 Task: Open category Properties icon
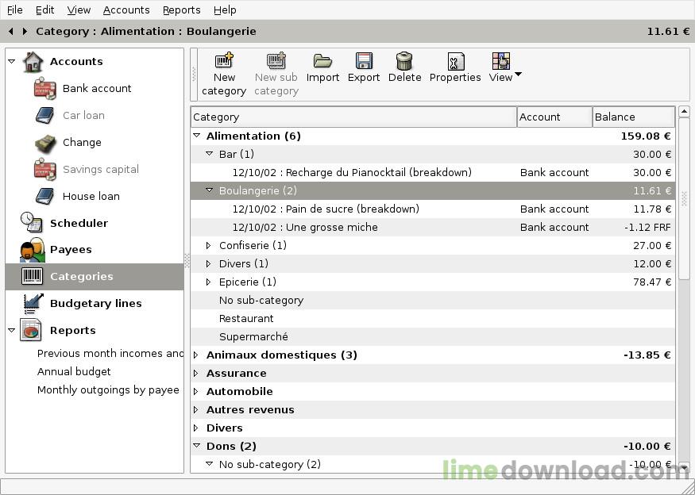[x=455, y=61]
